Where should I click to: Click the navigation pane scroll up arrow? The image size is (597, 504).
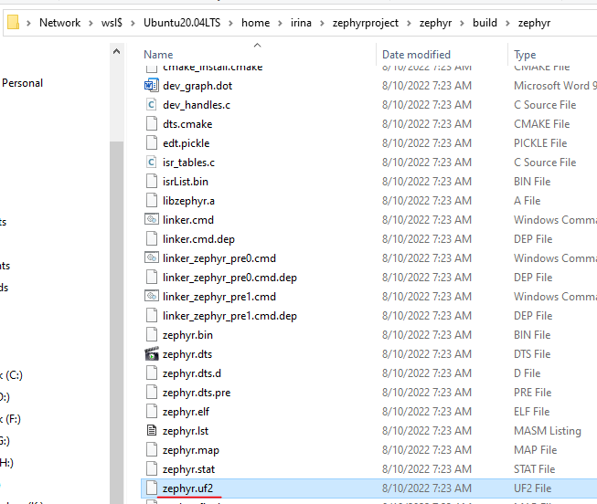coord(116,51)
